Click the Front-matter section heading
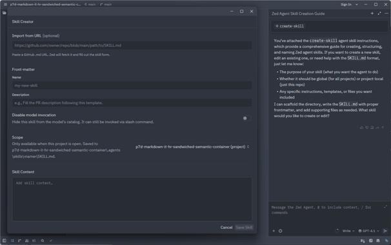Screen dimensions: 391x245 pos(23,69)
